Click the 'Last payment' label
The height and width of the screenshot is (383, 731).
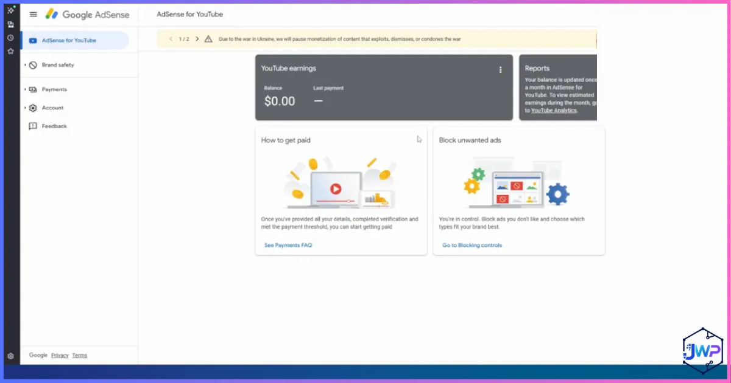pos(328,88)
